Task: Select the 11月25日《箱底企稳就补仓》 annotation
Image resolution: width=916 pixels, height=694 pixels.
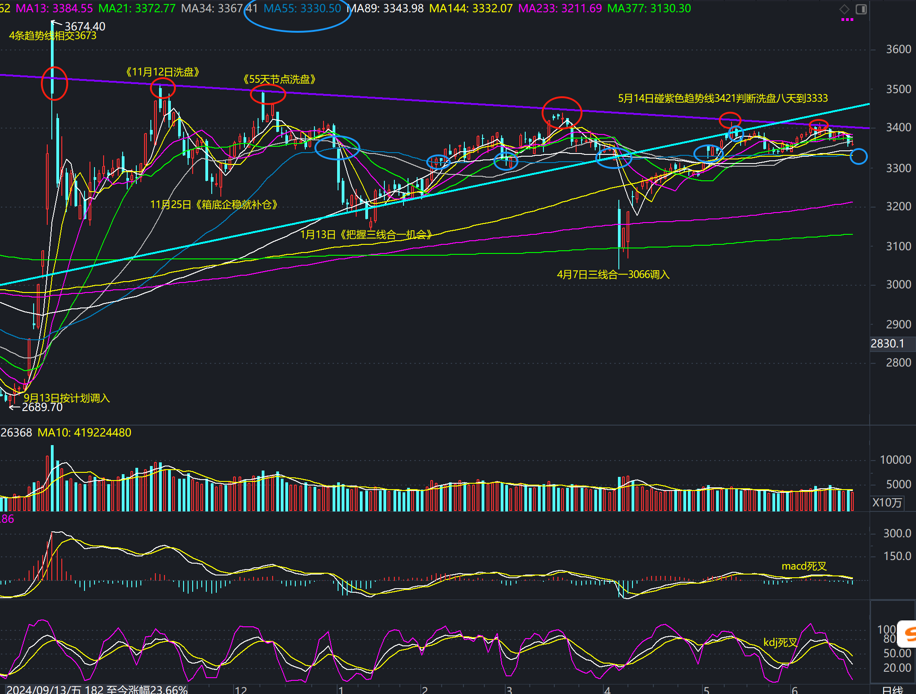Action: pyautogui.click(x=214, y=204)
